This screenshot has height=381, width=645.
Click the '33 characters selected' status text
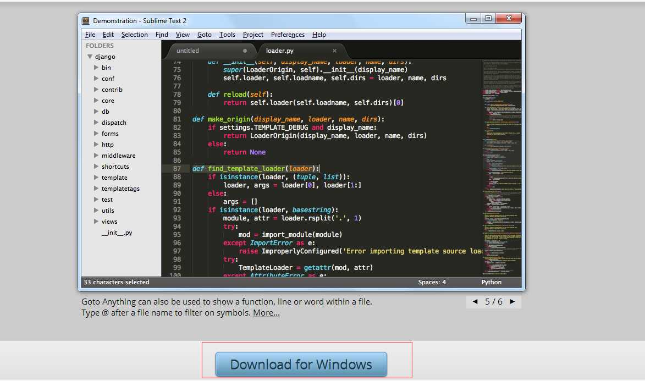click(117, 282)
